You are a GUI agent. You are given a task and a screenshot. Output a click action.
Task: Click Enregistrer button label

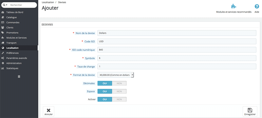click(250, 114)
